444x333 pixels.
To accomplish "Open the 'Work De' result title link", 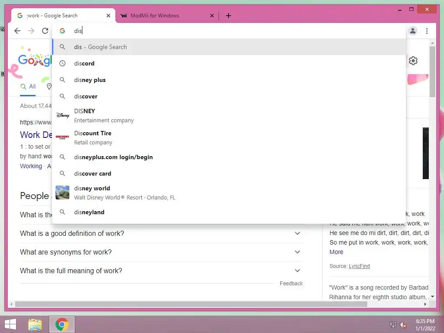I will (36, 135).
